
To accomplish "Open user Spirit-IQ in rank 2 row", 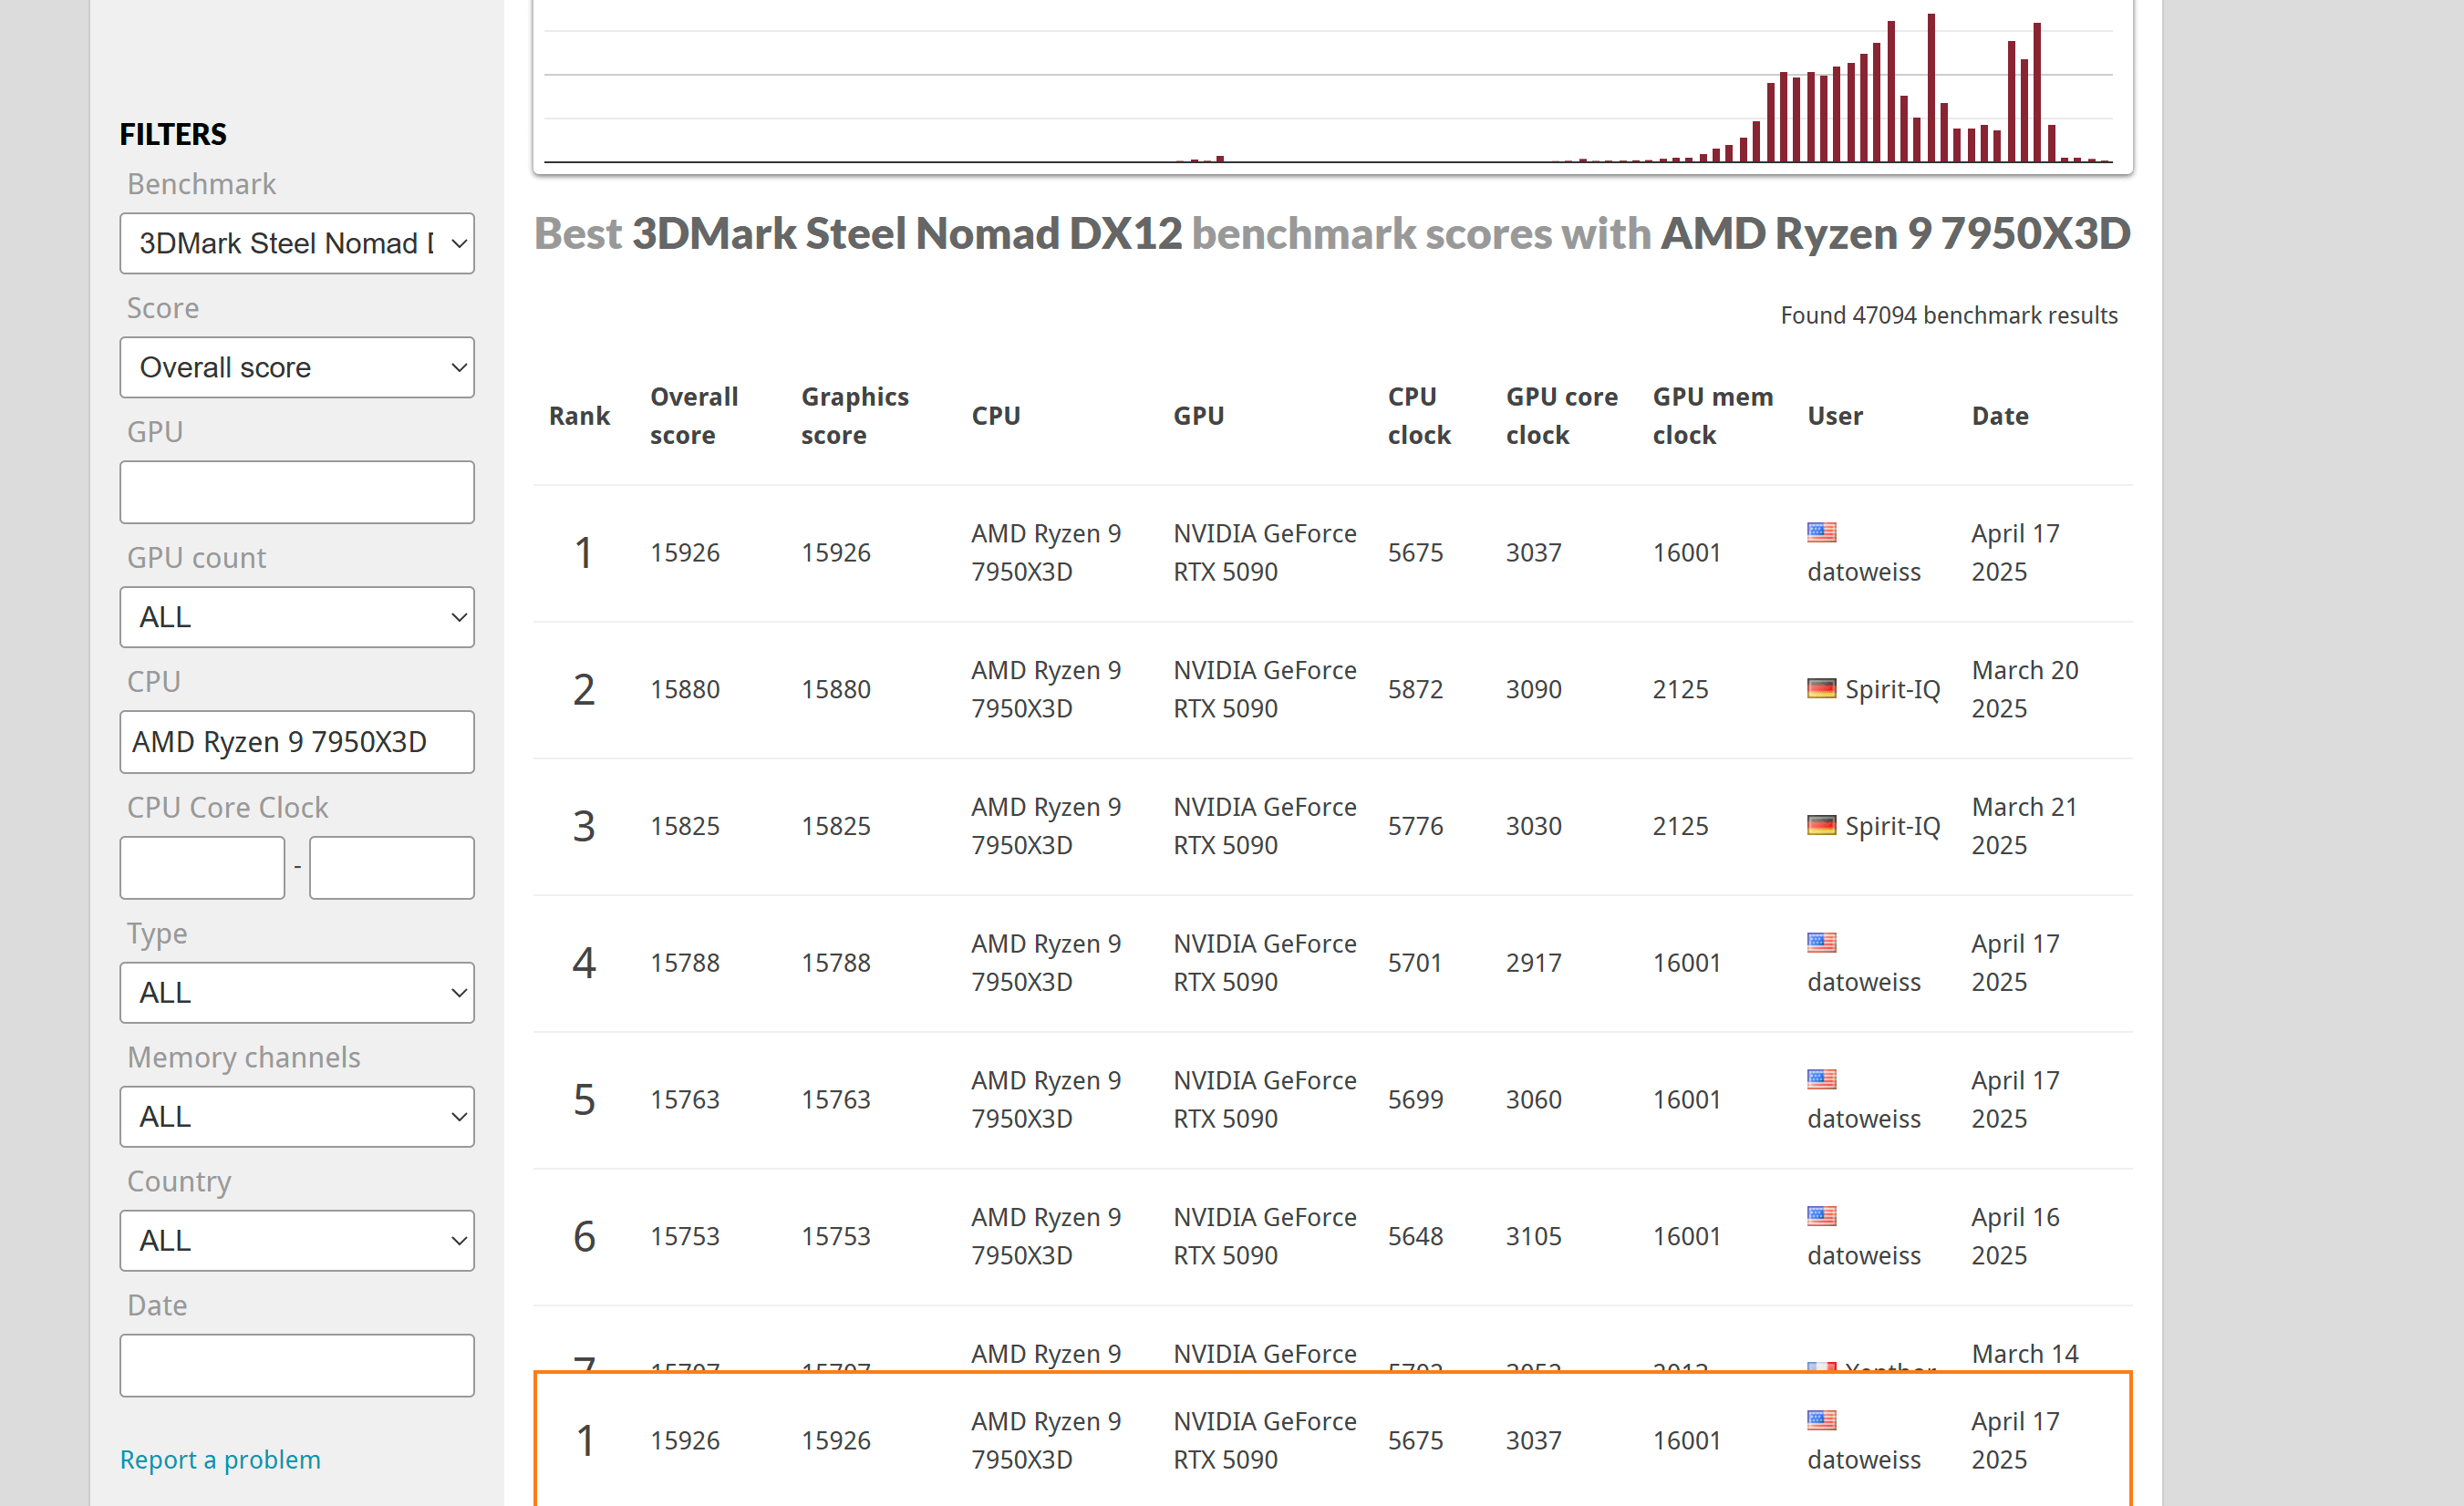I will click(x=1892, y=689).
